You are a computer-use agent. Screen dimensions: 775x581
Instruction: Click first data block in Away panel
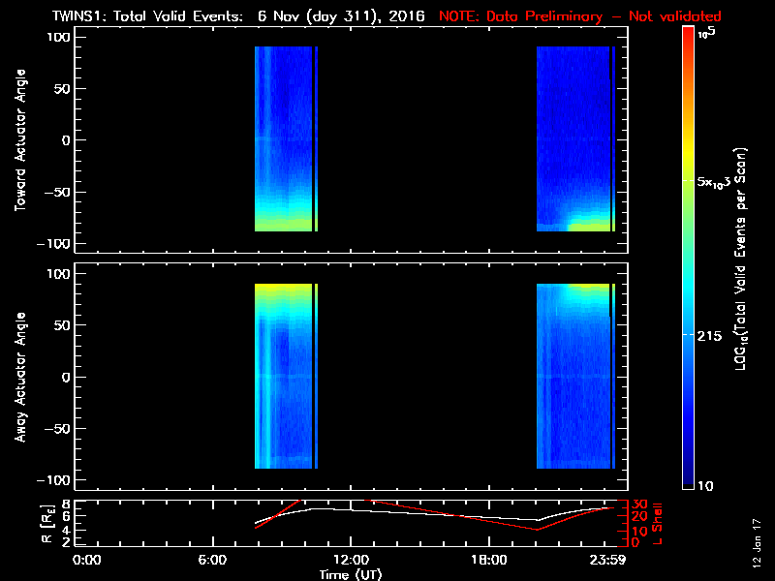coord(283,378)
